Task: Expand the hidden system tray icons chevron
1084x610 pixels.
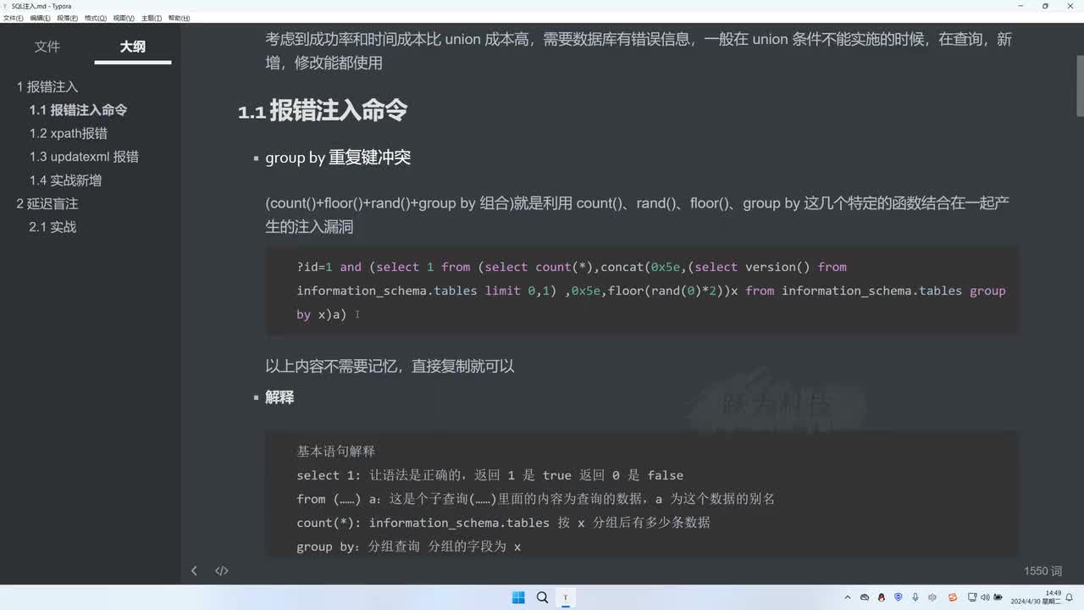Action: [x=848, y=598]
